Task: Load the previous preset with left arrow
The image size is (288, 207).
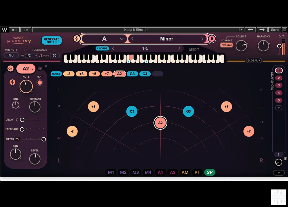Action: click(250, 30)
